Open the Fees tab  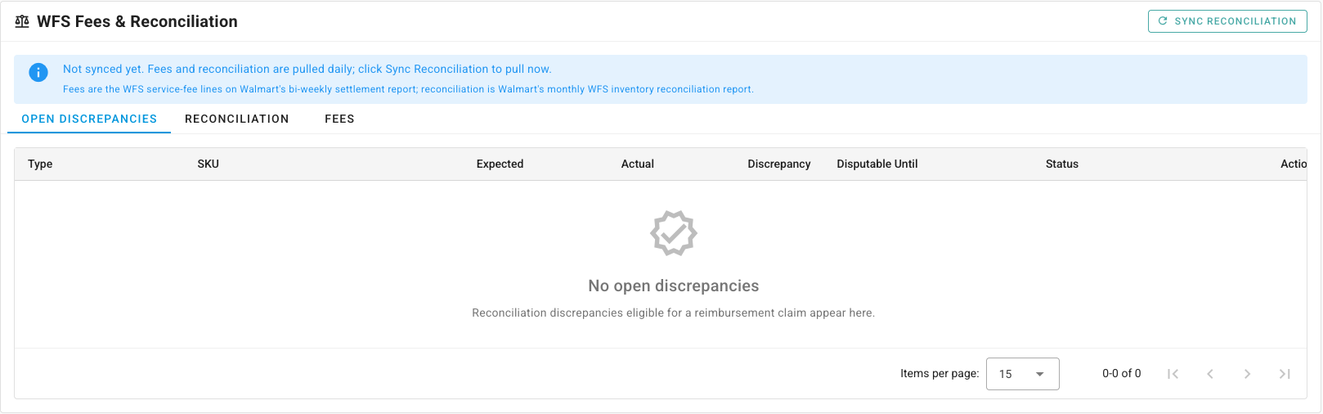(339, 119)
